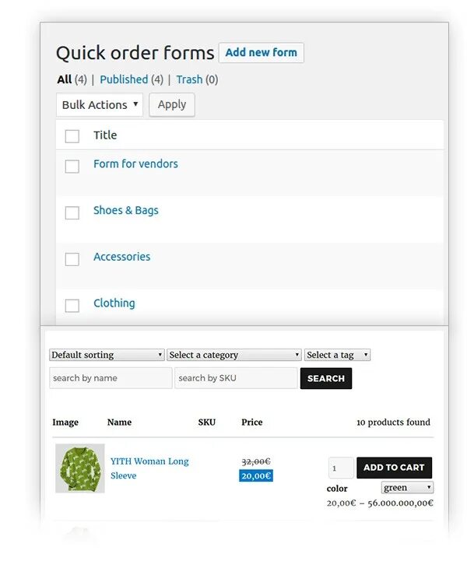
Task: Click the green sweater product image
Action: pos(79,468)
